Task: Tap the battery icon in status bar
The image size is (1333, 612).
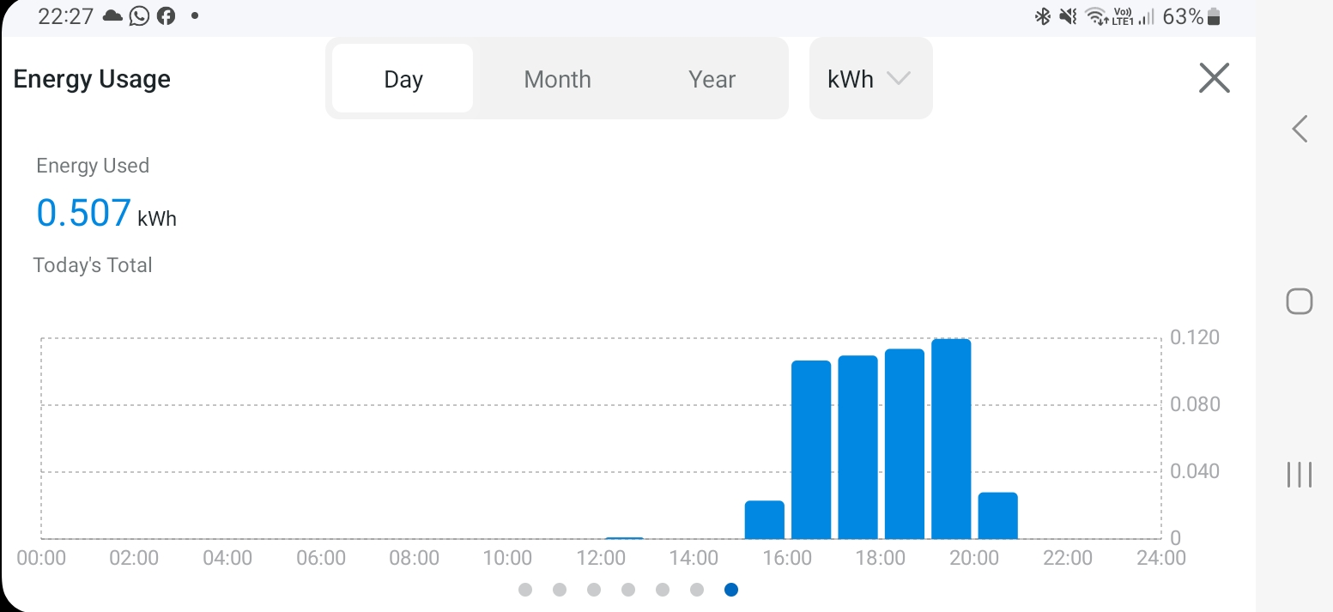Action: coord(1214,16)
